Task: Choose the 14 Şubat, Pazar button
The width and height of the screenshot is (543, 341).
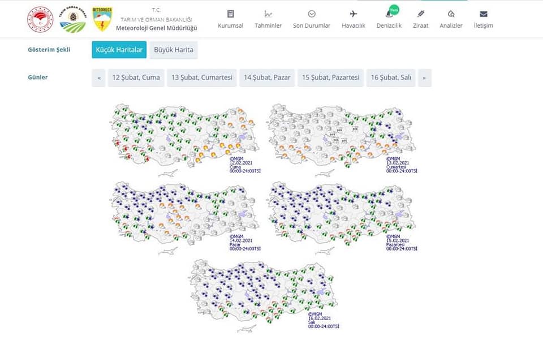Action: 267,77
